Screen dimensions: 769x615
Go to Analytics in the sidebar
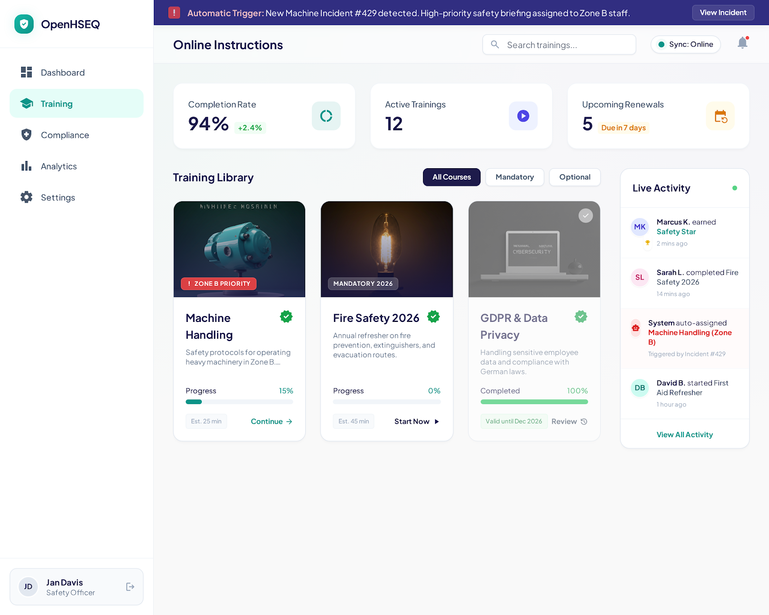click(59, 166)
